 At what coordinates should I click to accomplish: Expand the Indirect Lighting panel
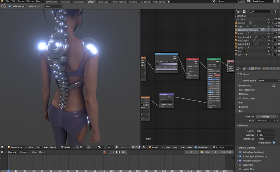click(x=247, y=148)
